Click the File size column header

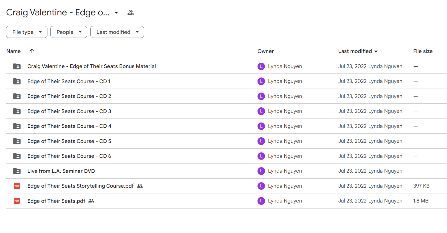click(x=423, y=51)
